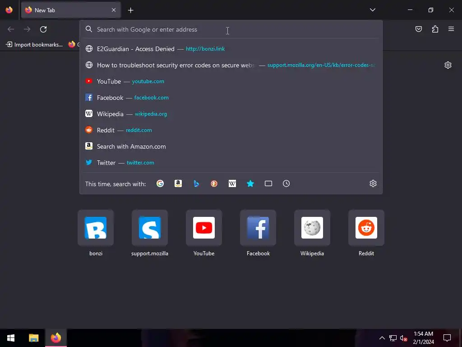Close the New Tab tab
The width and height of the screenshot is (462, 347).
tap(114, 10)
